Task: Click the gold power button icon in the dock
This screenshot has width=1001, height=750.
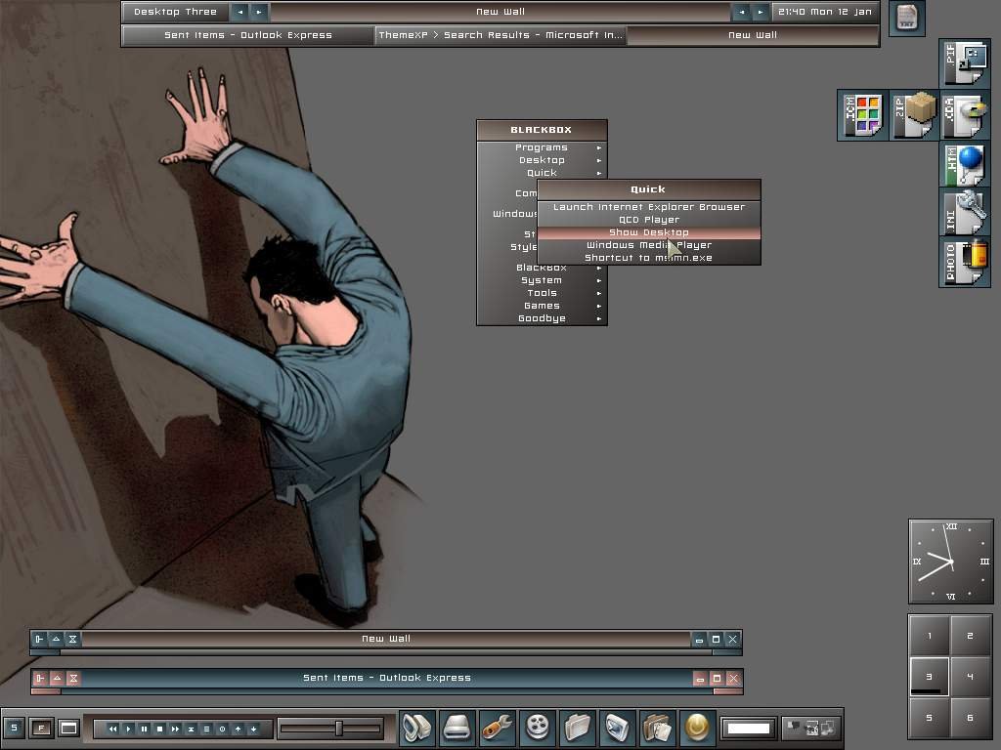Action: coord(697,727)
